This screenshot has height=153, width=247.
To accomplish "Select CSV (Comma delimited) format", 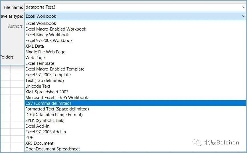I will (x=48, y=103).
